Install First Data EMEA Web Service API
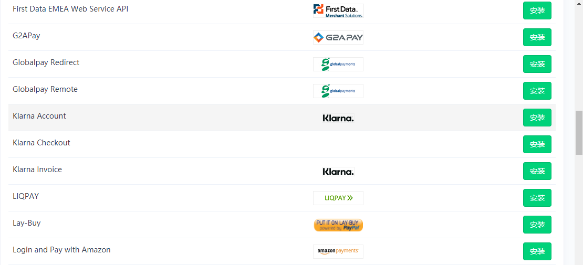 tap(537, 10)
